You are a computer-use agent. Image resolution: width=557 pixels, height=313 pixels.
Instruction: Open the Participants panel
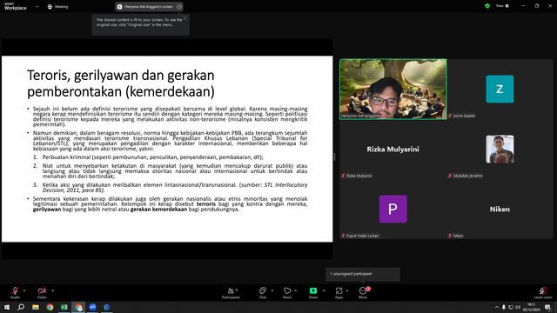tap(231, 293)
